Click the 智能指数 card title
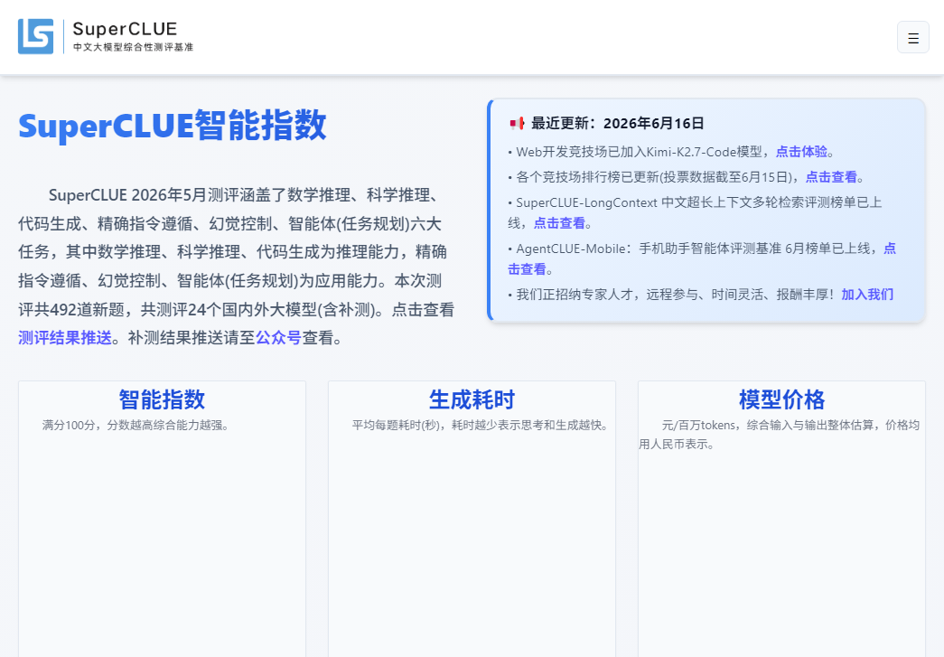This screenshot has width=944, height=657. [162, 399]
